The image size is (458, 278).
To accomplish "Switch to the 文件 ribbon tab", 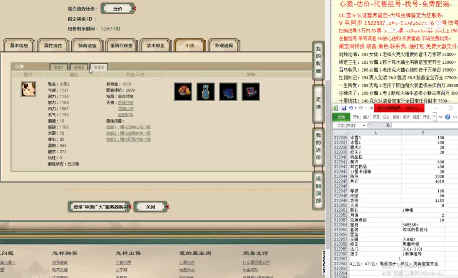I will click(341, 117).
